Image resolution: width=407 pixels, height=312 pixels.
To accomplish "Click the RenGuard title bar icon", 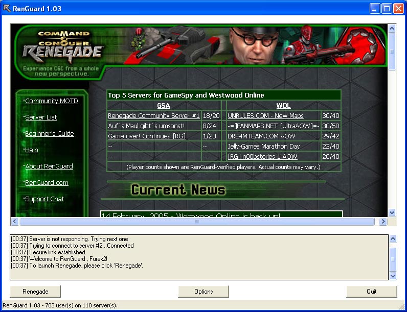I will [x=7, y=9].
